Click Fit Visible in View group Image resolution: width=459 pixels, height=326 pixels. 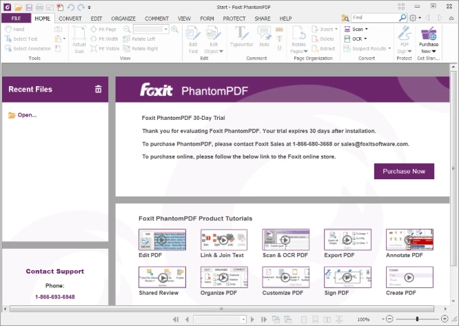[x=105, y=48]
